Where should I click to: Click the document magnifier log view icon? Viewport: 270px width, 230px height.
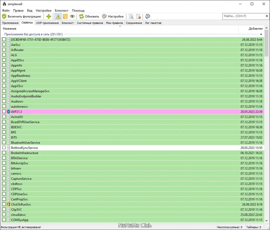pos(131,16)
